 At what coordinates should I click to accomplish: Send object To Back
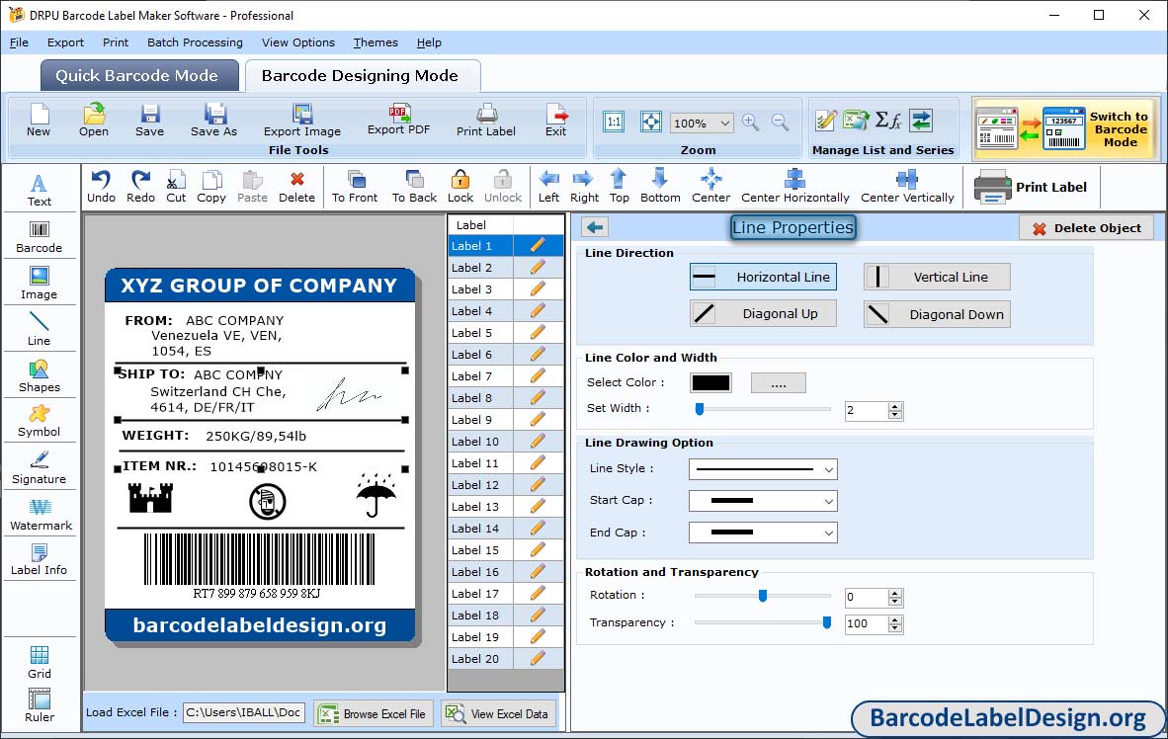415,187
